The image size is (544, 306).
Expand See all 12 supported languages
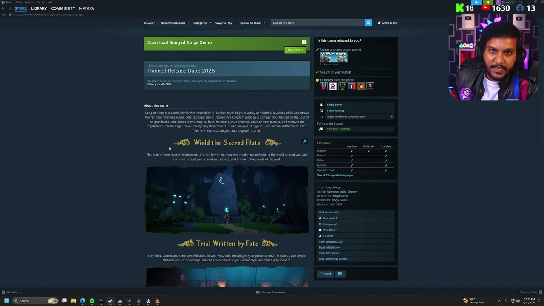(335, 176)
